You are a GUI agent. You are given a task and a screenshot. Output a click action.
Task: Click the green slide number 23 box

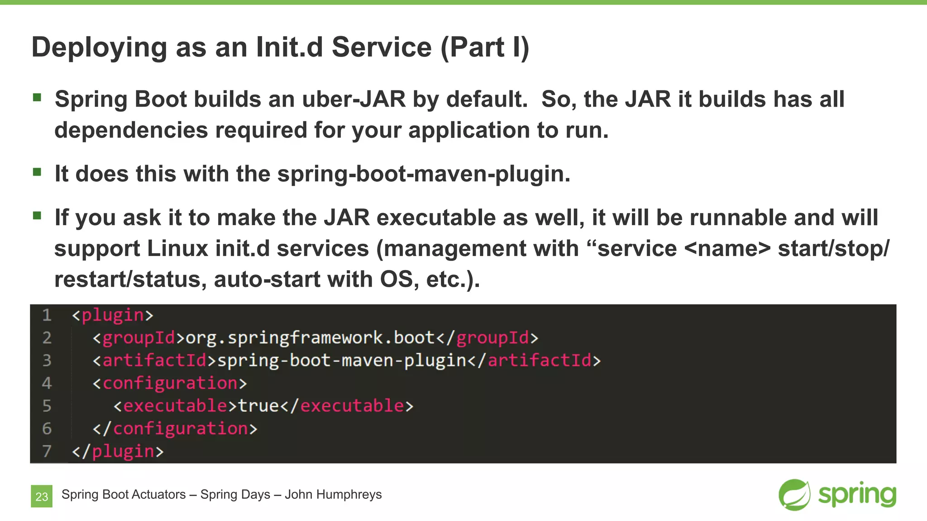[42, 496]
